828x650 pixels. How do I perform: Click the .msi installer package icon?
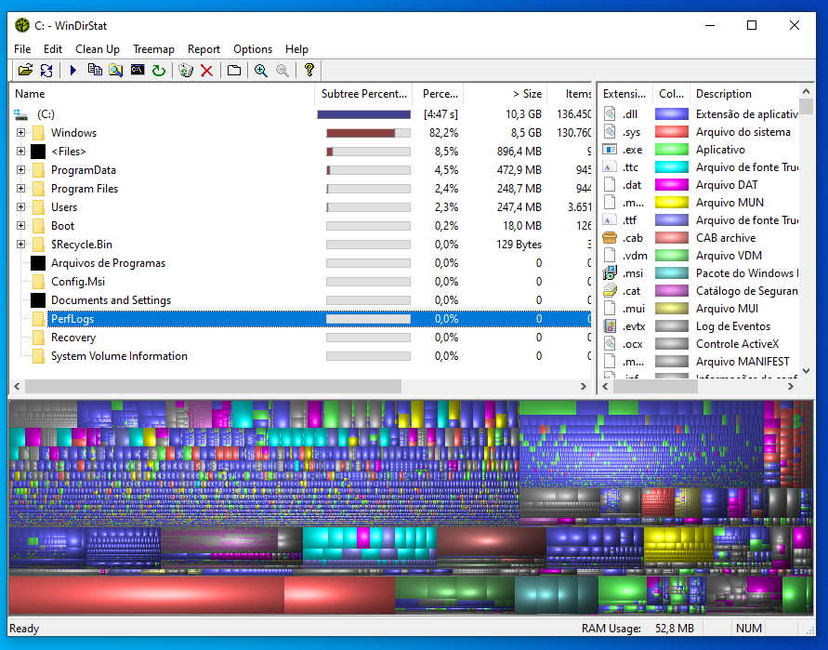coord(610,273)
